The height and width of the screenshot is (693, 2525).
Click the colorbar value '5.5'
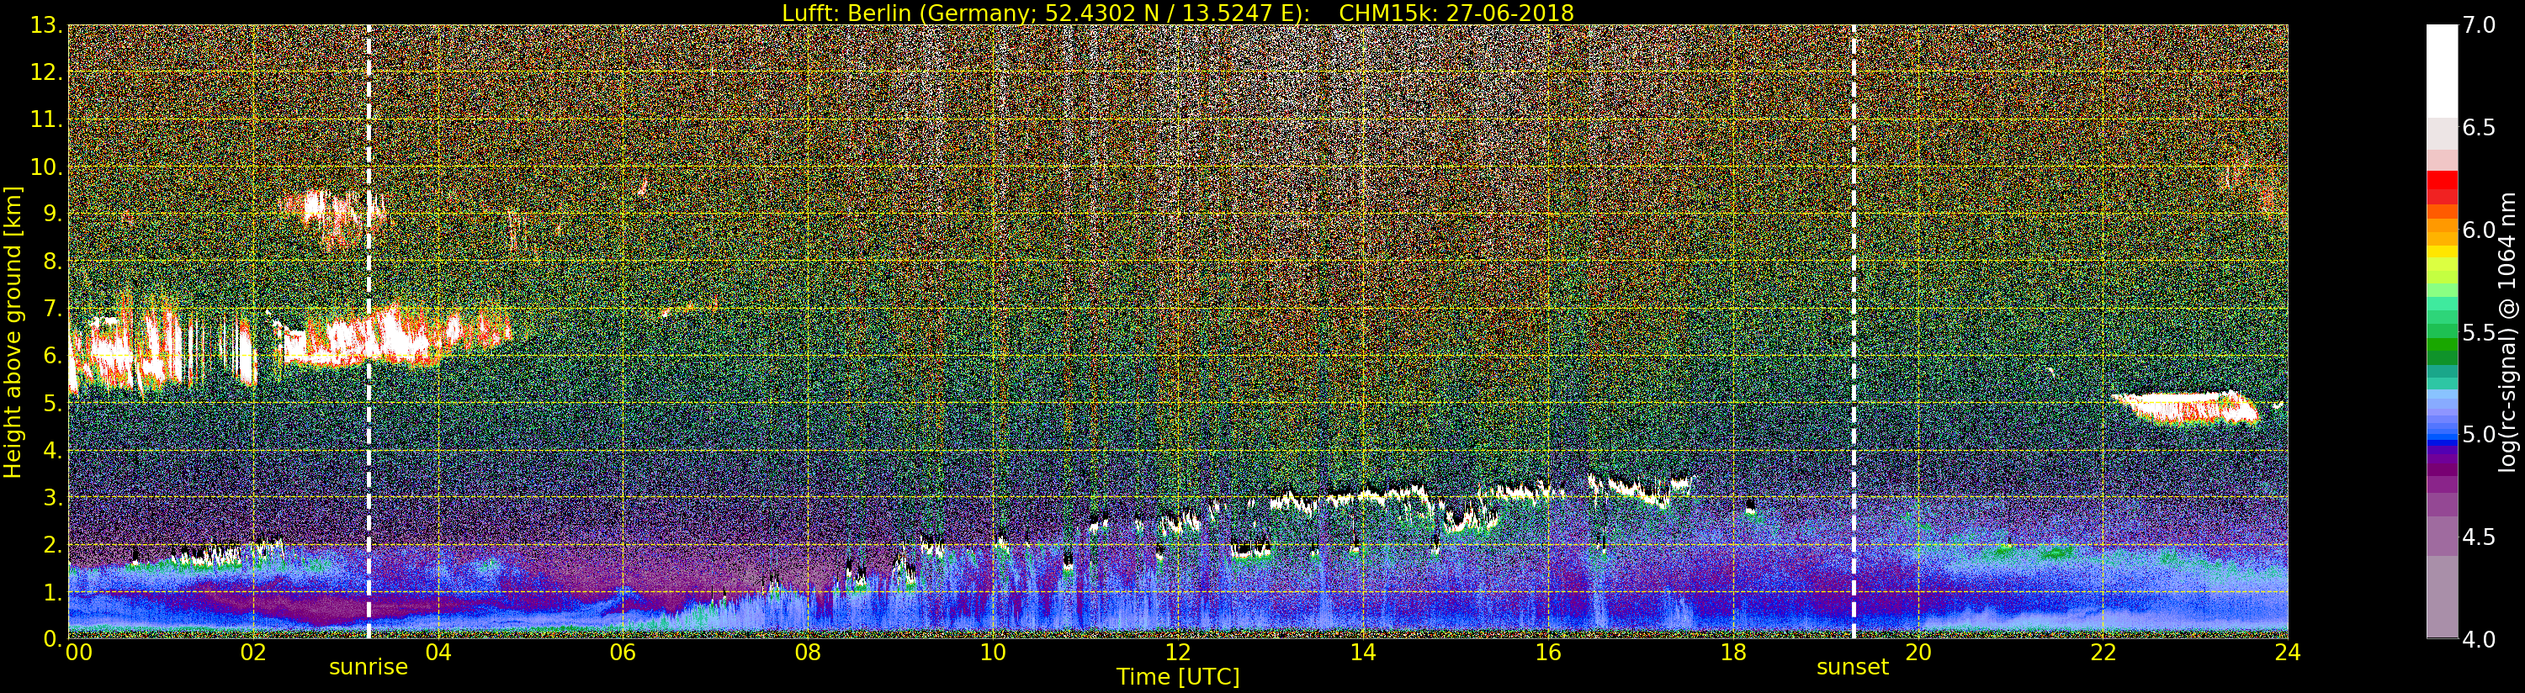pyautogui.click(x=2479, y=332)
